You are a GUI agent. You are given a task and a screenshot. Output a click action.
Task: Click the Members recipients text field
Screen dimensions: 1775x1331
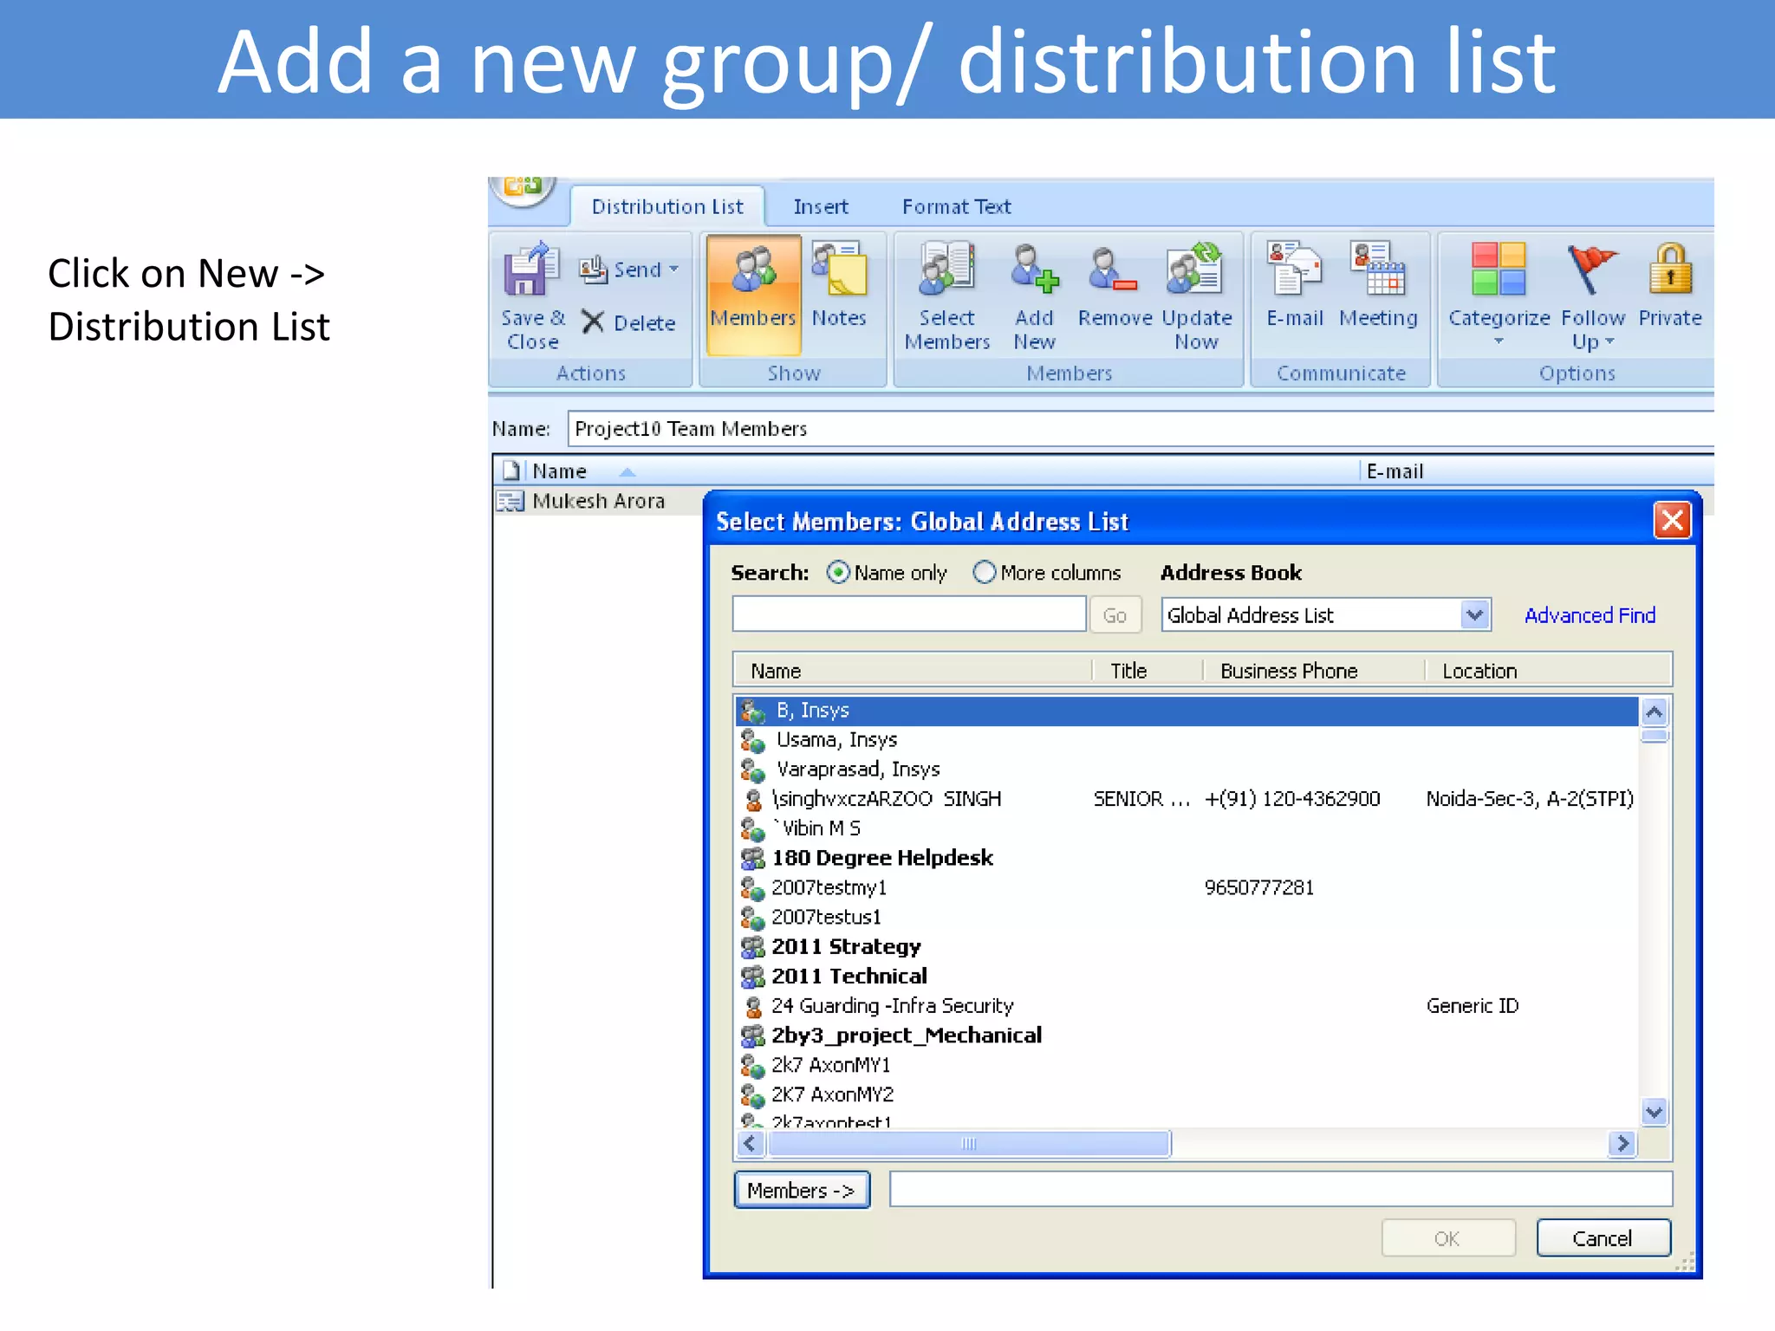click(x=1281, y=1190)
